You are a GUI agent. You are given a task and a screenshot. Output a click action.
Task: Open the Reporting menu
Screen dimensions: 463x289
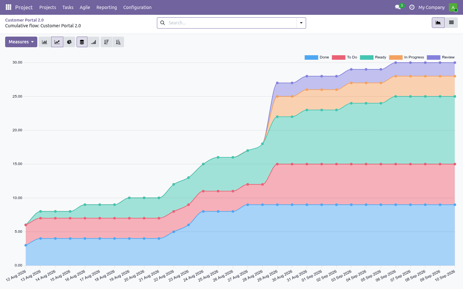pos(107,7)
